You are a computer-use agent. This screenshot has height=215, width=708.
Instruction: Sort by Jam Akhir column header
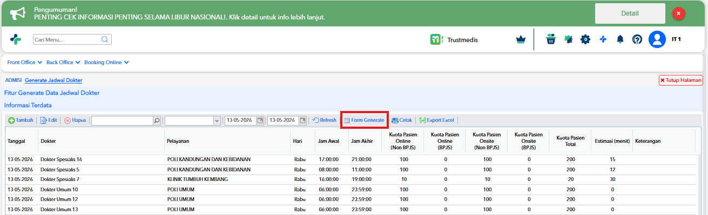(365, 141)
